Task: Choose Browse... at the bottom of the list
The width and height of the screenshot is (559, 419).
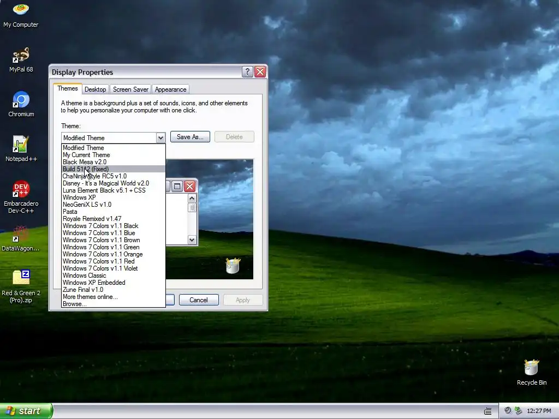Action: click(x=114, y=304)
